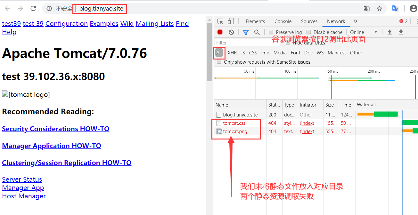Screen dimensions: 418x215
Task: Open the (index) initiator of tomcat.css
Action: (307, 123)
